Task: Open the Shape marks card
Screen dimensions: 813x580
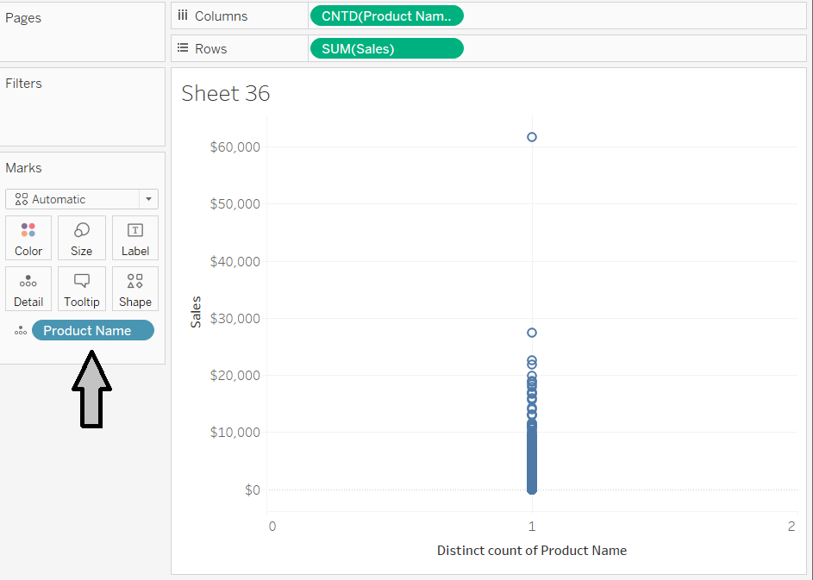Action: click(x=135, y=289)
